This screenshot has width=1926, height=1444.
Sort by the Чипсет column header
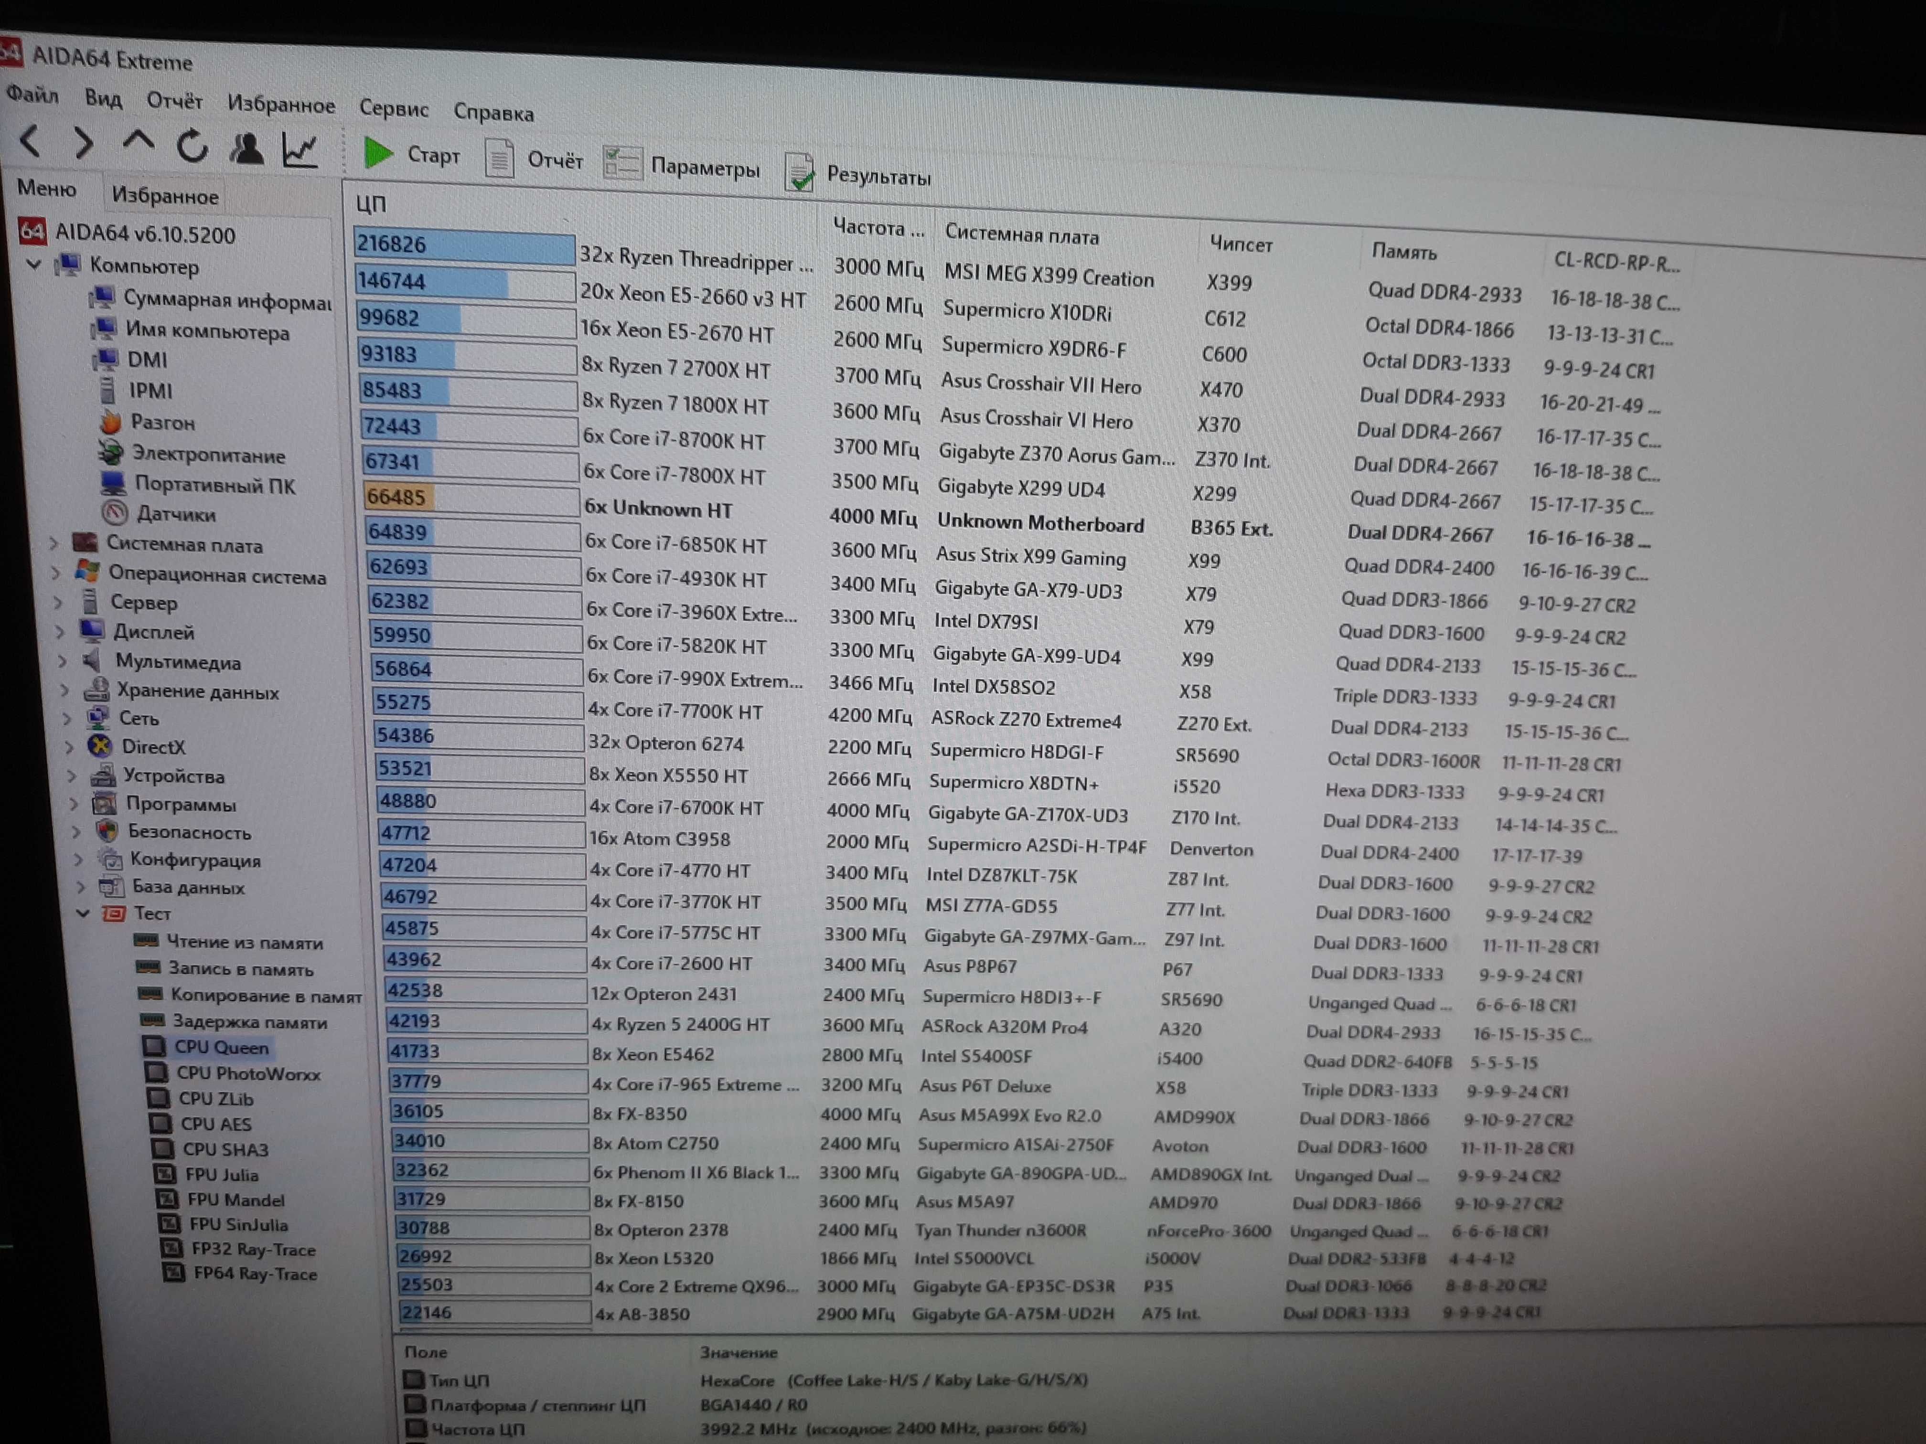[x=1241, y=244]
